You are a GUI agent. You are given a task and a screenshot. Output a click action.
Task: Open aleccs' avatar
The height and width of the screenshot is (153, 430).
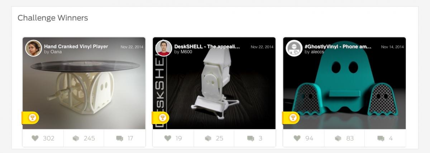coord(294,48)
